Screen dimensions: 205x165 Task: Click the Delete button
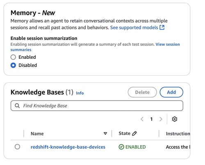click(x=142, y=92)
